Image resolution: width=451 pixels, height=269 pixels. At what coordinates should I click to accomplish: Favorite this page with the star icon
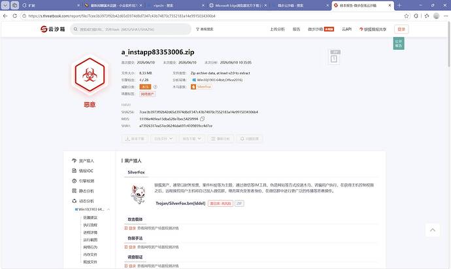pyautogui.click(x=406, y=16)
